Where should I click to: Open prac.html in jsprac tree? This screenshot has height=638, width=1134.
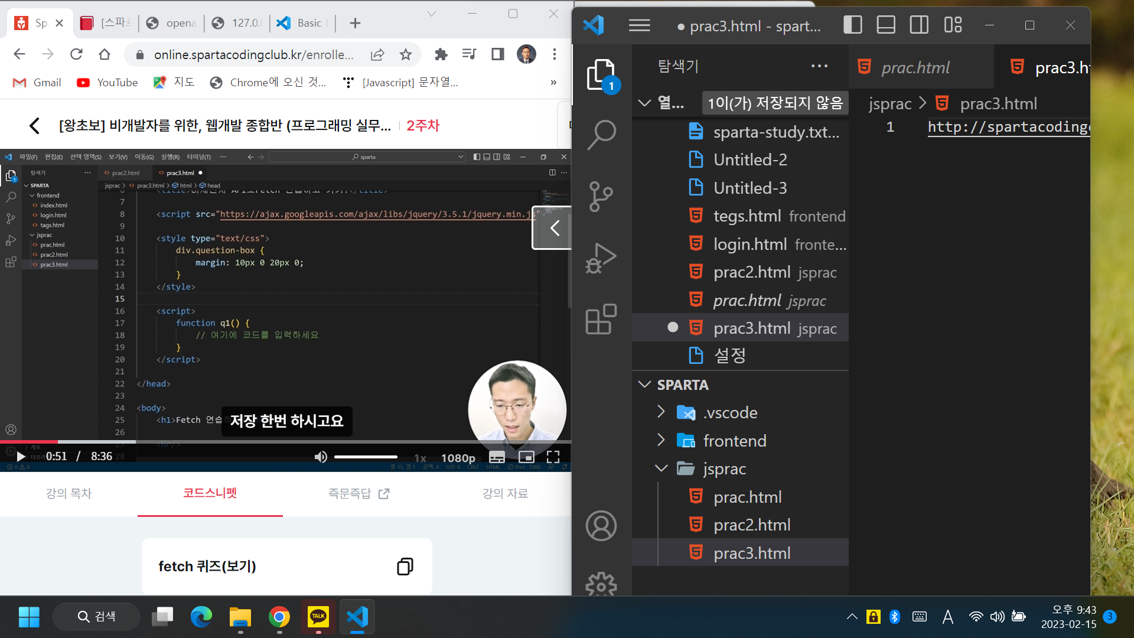point(740,497)
